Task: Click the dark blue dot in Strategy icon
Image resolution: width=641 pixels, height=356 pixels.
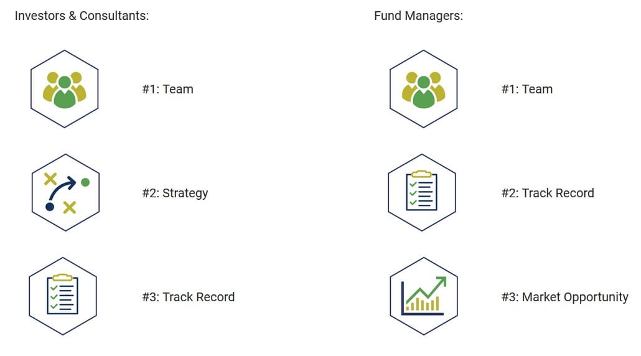Action: (x=50, y=207)
